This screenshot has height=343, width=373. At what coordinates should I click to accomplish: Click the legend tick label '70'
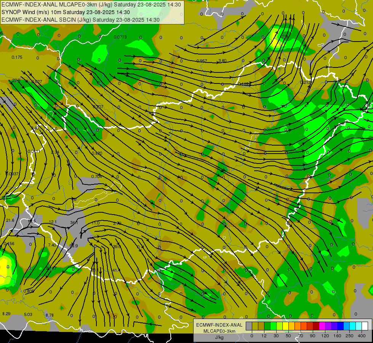coord(301,336)
